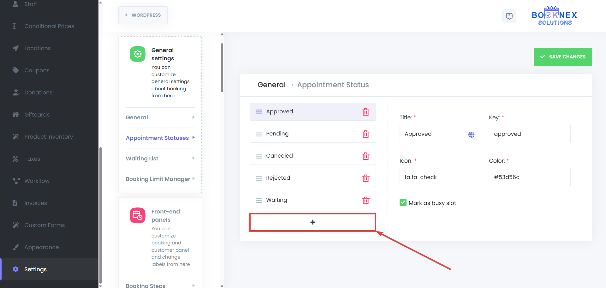
Task: Open Workflow in the sidebar
Action: (x=37, y=181)
